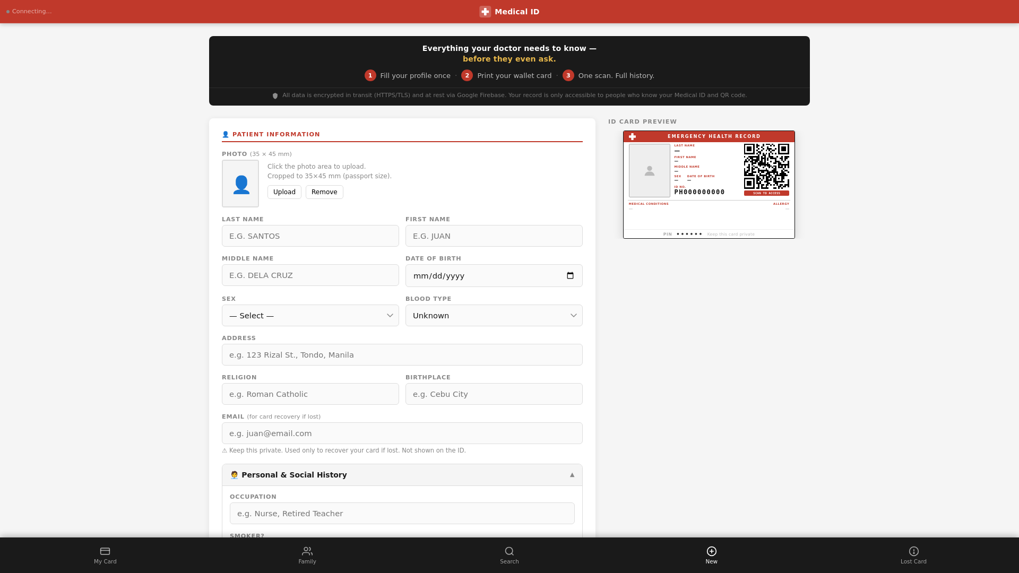Click the ID CARD PREVIEW heading
This screenshot has height=573, width=1019.
click(x=643, y=121)
